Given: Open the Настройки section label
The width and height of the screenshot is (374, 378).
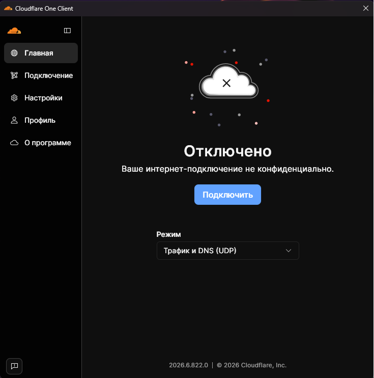Looking at the screenshot, I should pyautogui.click(x=43, y=98).
